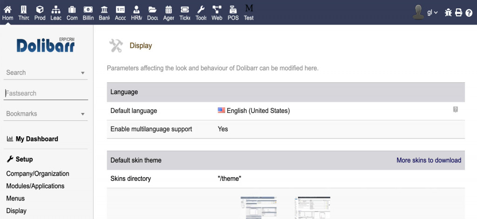This screenshot has width=477, height=219.
Task: Select Company/Organization setup menu entry
Action: [x=38, y=173]
